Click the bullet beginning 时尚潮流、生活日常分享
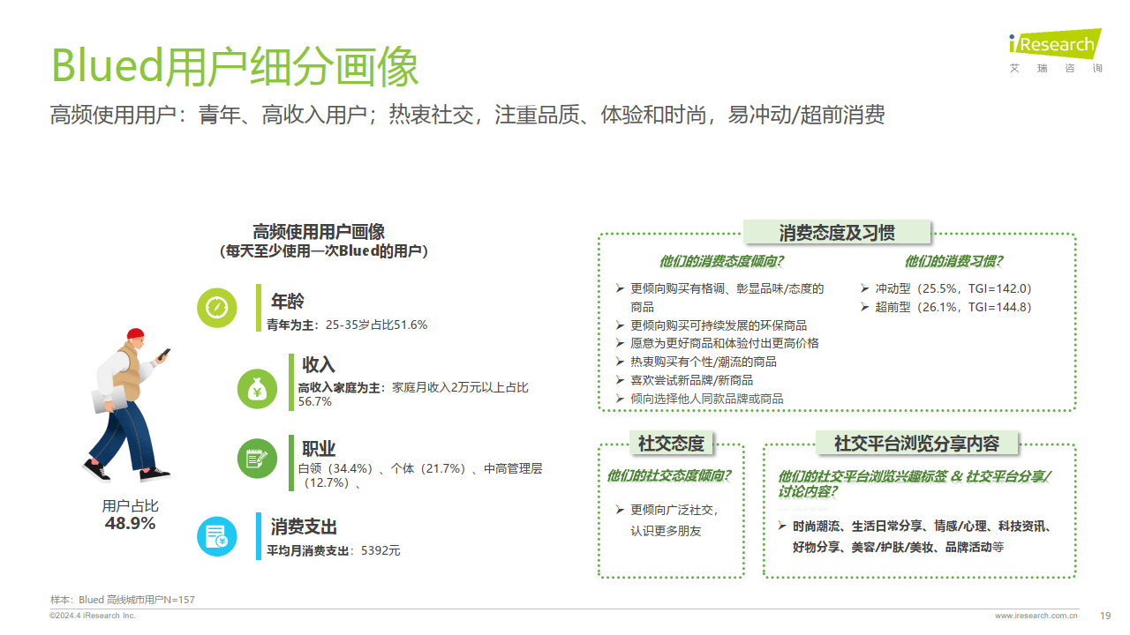The image size is (1130, 635). click(915, 536)
